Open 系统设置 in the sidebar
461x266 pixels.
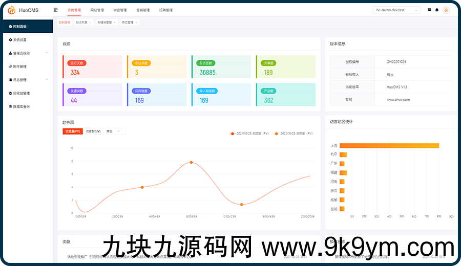coord(28,39)
